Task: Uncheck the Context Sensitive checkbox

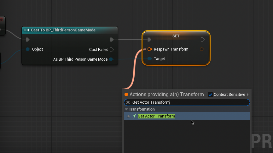Action: click(x=210, y=95)
